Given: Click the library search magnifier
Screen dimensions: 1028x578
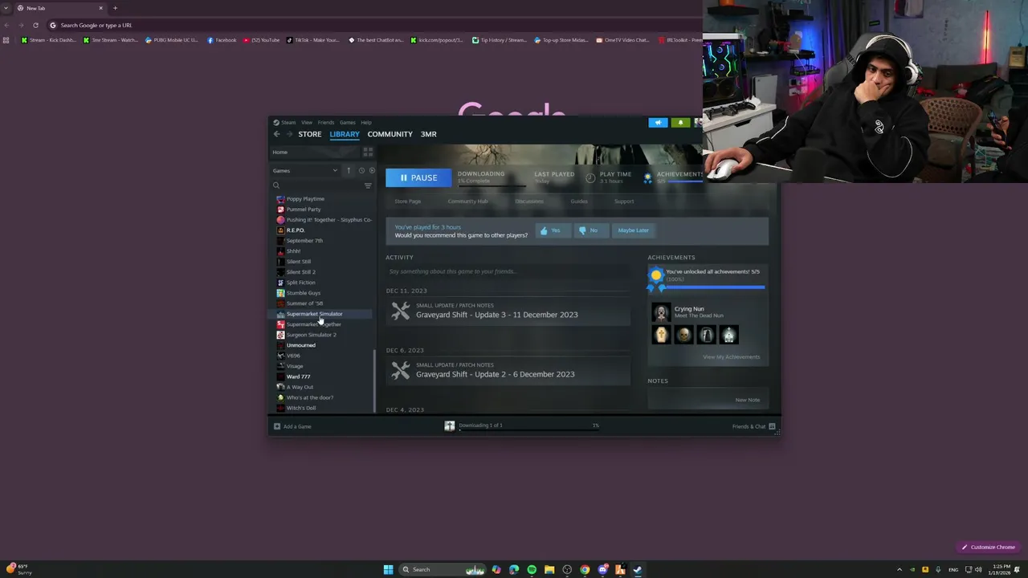Looking at the screenshot, I should click(276, 185).
